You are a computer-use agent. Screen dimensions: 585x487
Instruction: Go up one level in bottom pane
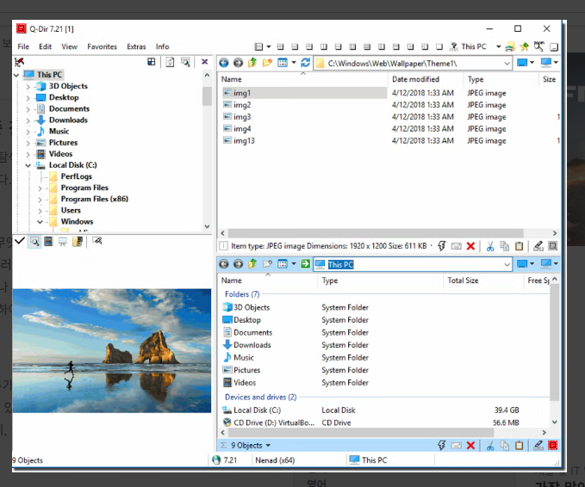[x=252, y=264]
